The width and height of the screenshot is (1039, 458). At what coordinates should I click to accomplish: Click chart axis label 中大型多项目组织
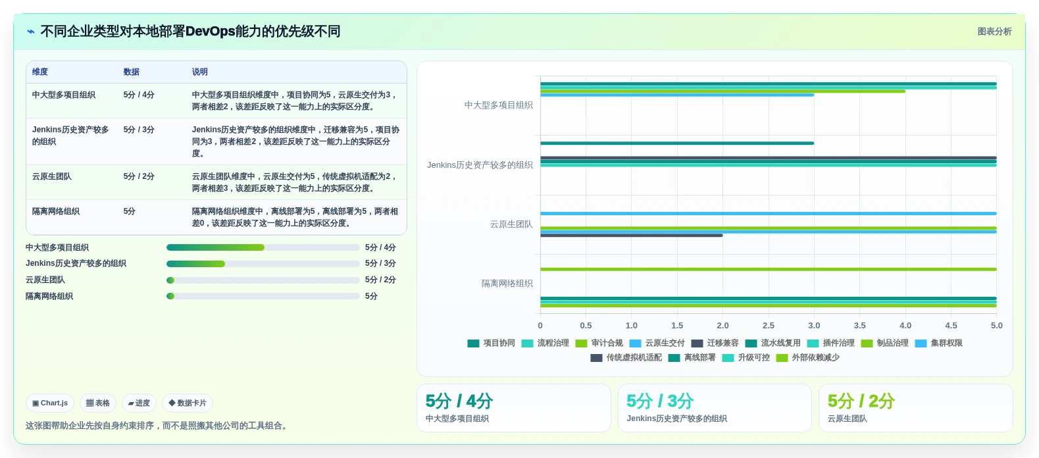[x=499, y=105]
